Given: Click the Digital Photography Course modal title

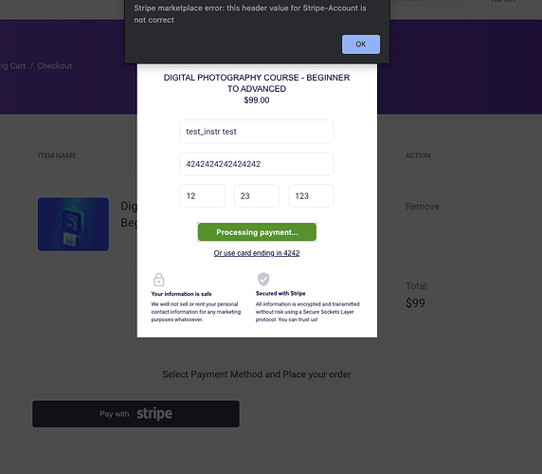Looking at the screenshot, I should coord(257,83).
